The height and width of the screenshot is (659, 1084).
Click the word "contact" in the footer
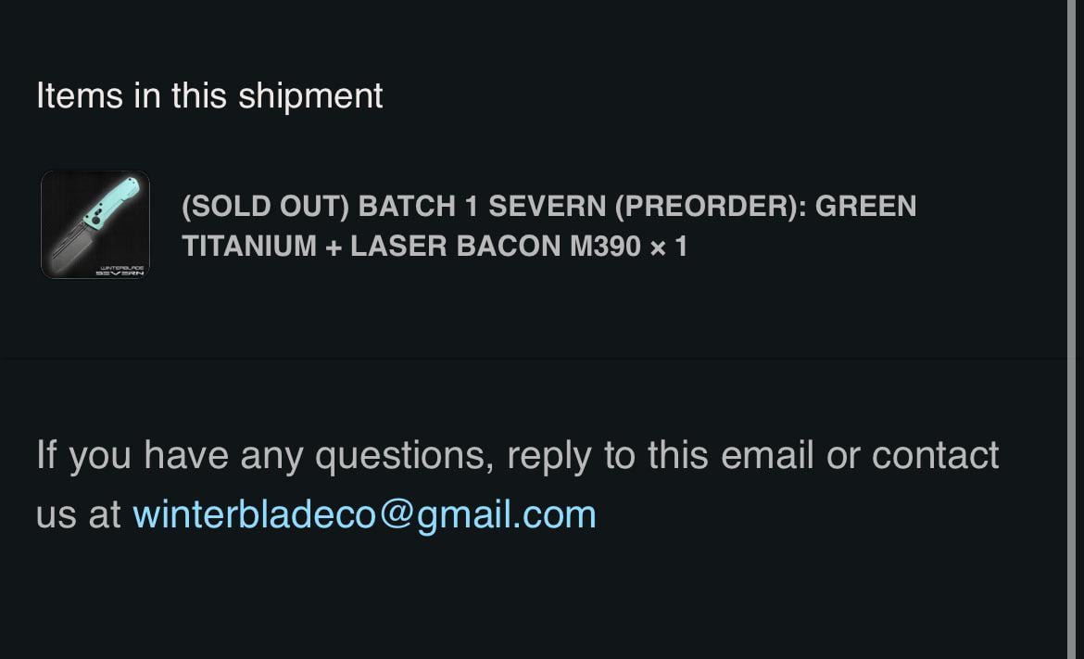[935, 455]
